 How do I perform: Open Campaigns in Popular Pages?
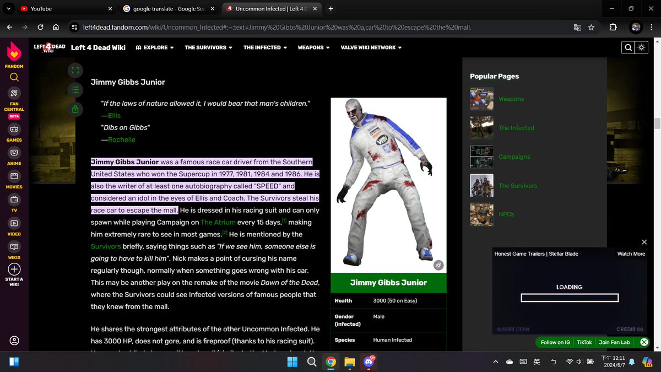point(514,157)
